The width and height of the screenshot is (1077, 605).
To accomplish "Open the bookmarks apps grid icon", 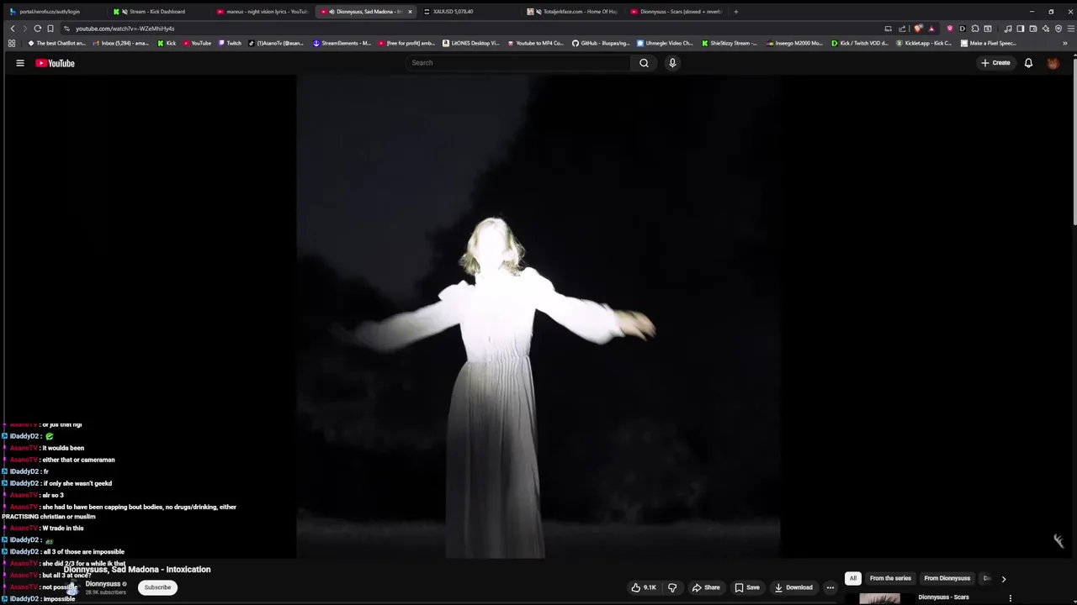I will (12, 43).
